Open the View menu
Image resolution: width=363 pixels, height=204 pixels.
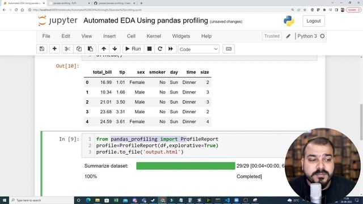pos(87,36)
